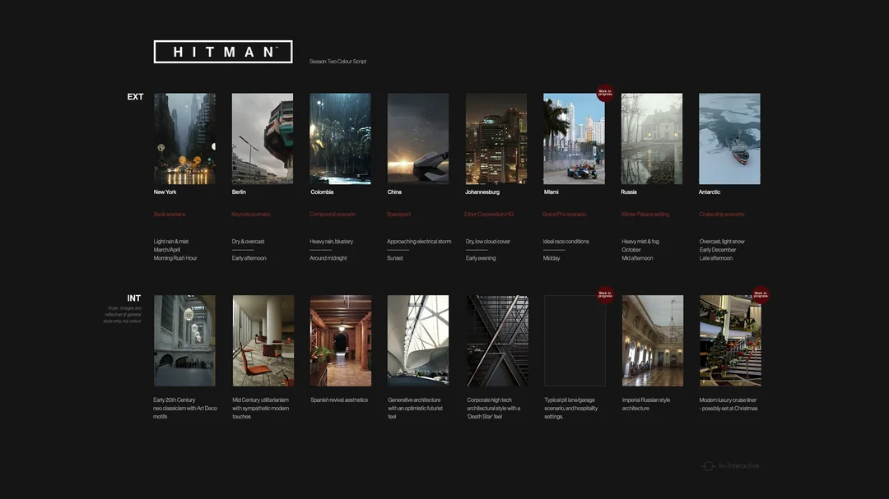Select the red "Winter Palace setting" text

[x=645, y=214]
